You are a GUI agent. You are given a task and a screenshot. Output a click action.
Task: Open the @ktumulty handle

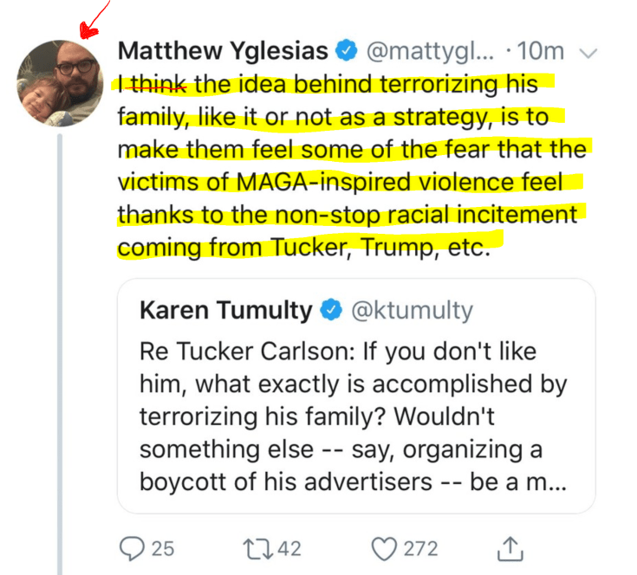tap(412, 309)
